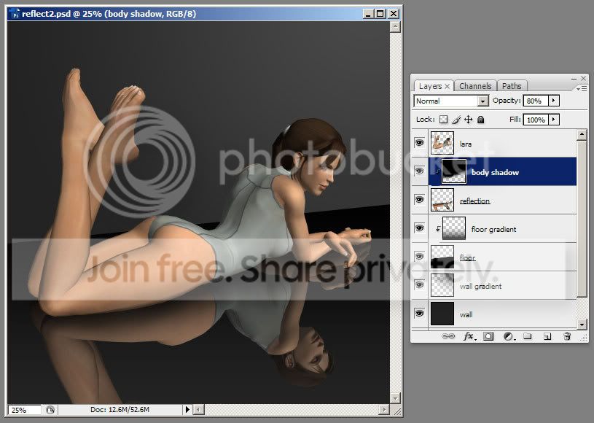This screenshot has height=423, width=594.
Task: Maximize the reflect2.psd document window
Action: click(380, 14)
